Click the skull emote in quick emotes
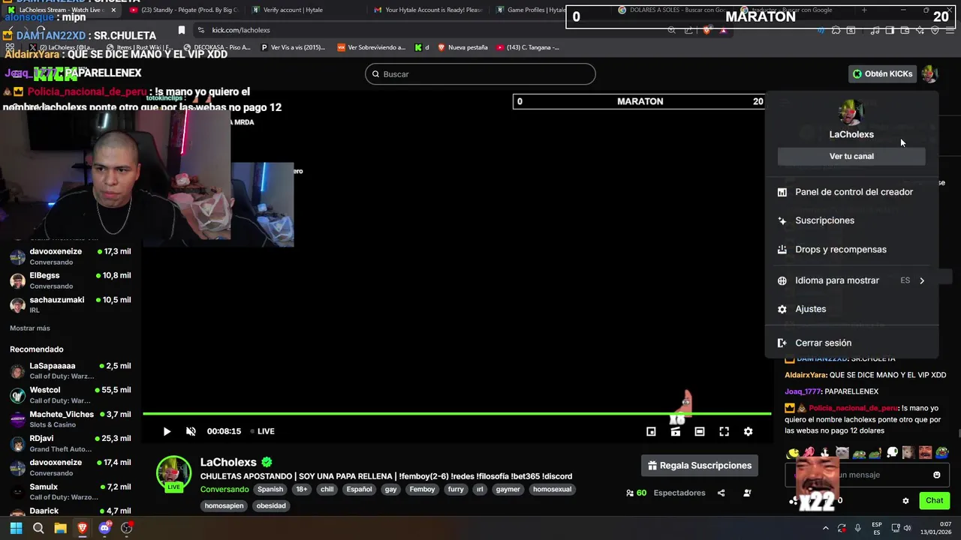 click(x=892, y=452)
